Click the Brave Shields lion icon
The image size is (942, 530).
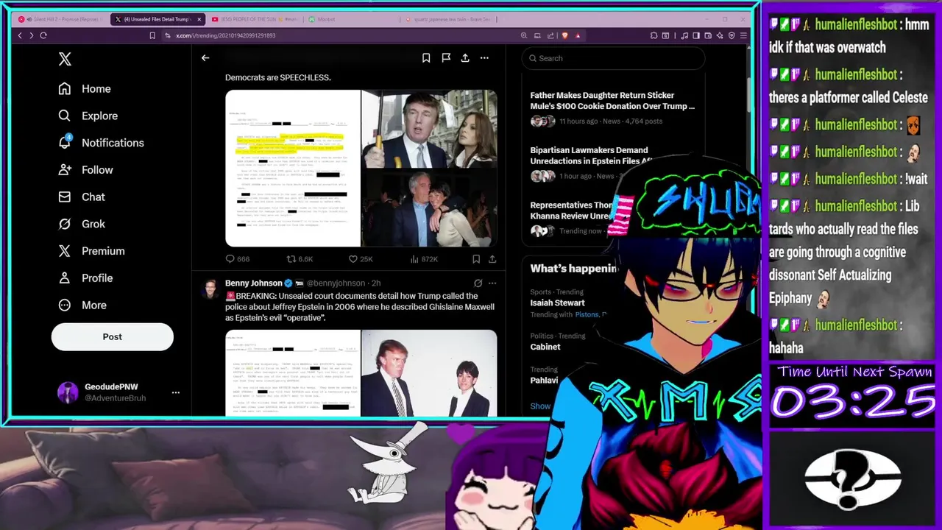(x=564, y=35)
